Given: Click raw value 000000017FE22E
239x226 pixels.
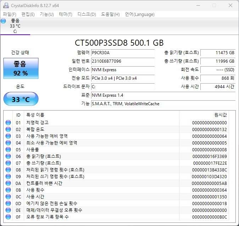Looking at the screenshot, I should (210, 163).
